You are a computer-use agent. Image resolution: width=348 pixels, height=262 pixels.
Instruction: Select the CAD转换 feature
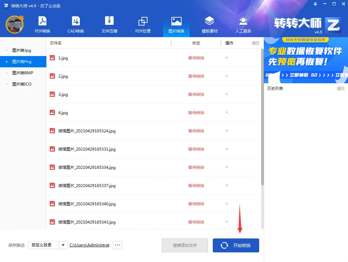(x=76, y=24)
